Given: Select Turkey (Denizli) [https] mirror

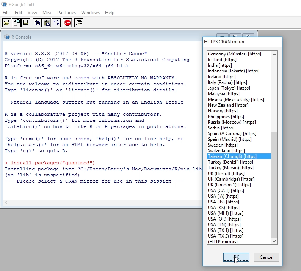Looking at the screenshot, I should tap(239, 162).
